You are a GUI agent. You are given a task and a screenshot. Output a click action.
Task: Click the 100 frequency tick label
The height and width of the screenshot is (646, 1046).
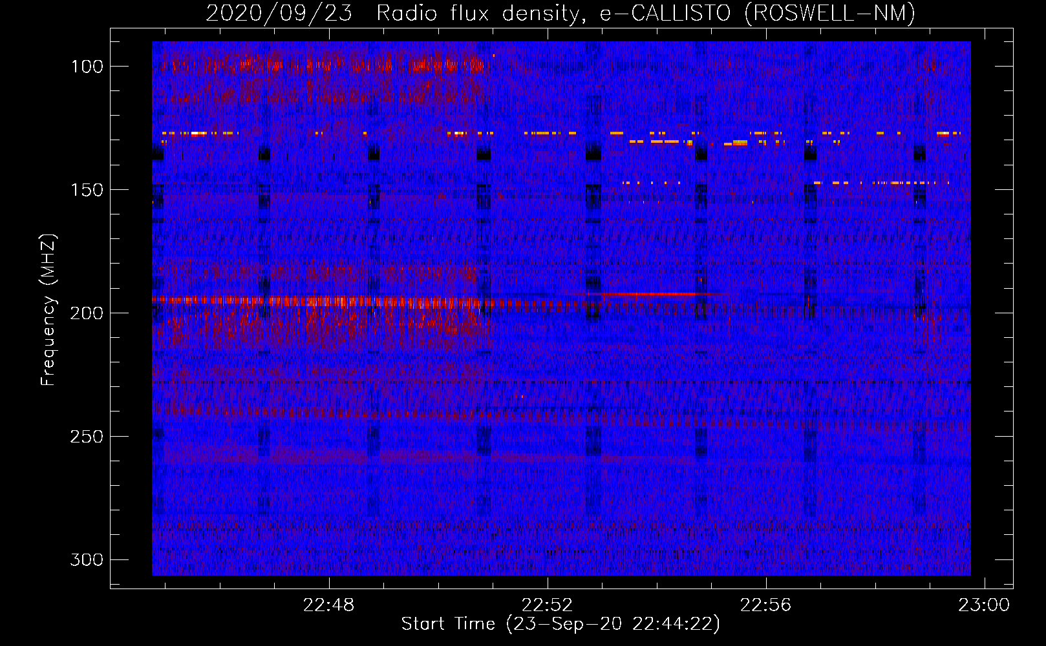click(87, 67)
